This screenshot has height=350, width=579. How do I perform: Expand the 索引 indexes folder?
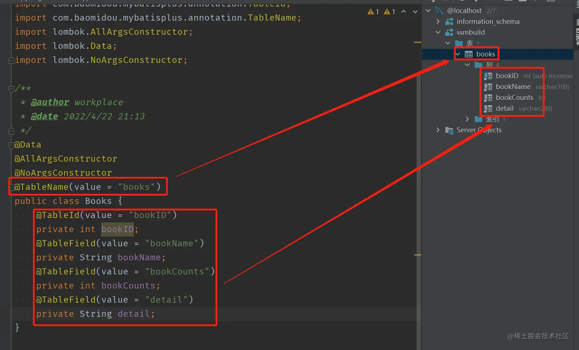tap(467, 119)
